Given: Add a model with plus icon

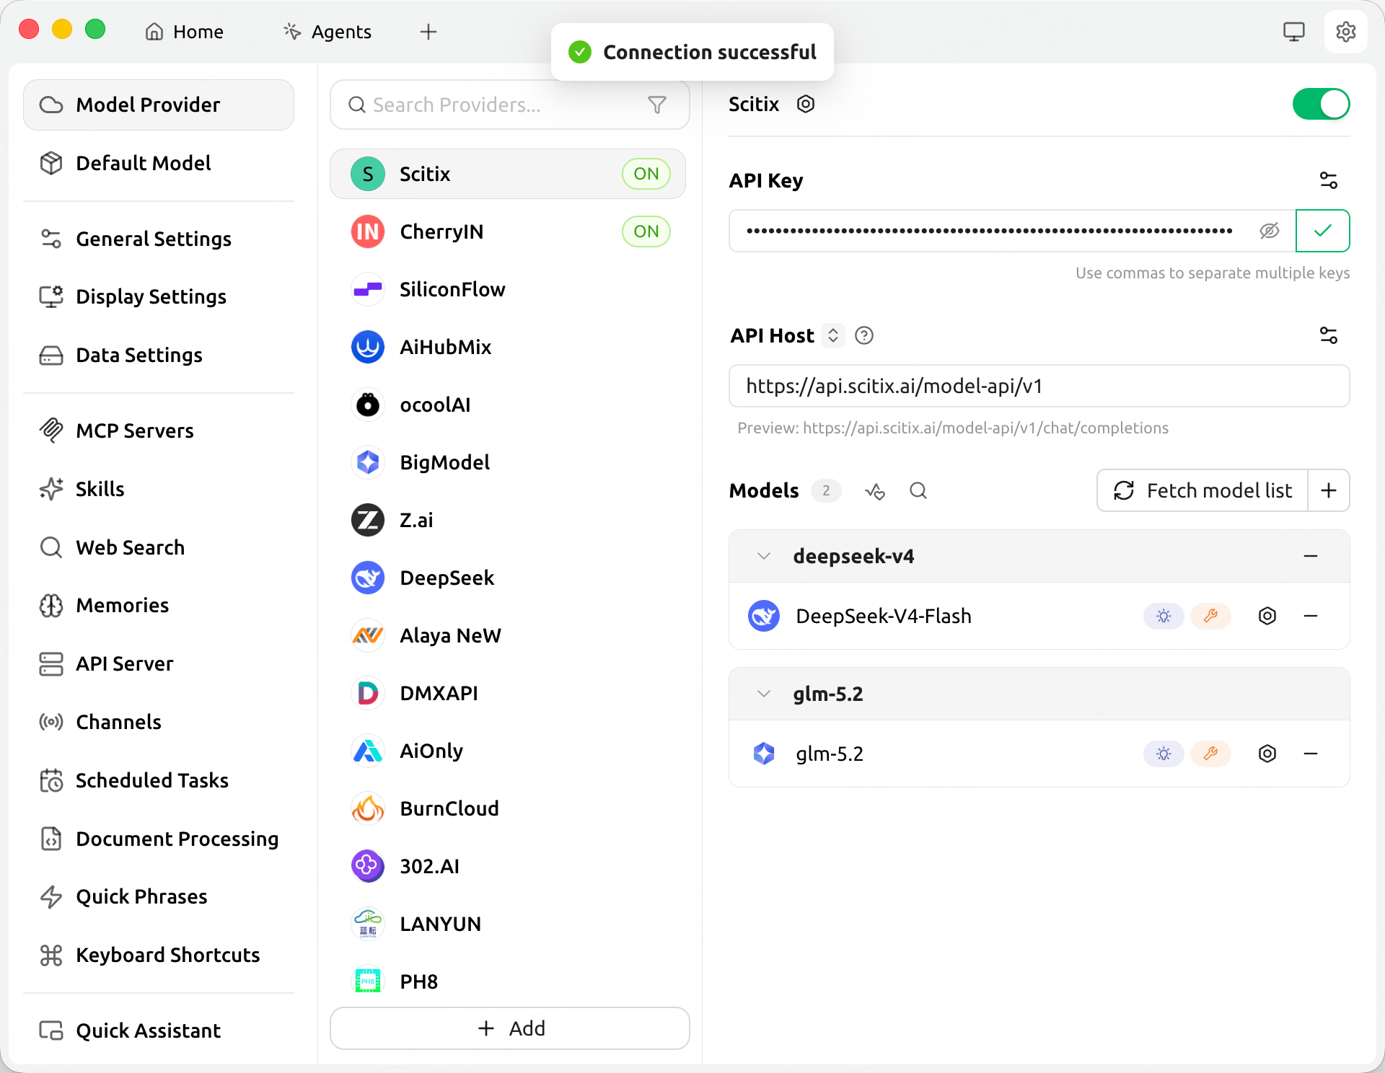Looking at the screenshot, I should pyautogui.click(x=1328, y=490).
